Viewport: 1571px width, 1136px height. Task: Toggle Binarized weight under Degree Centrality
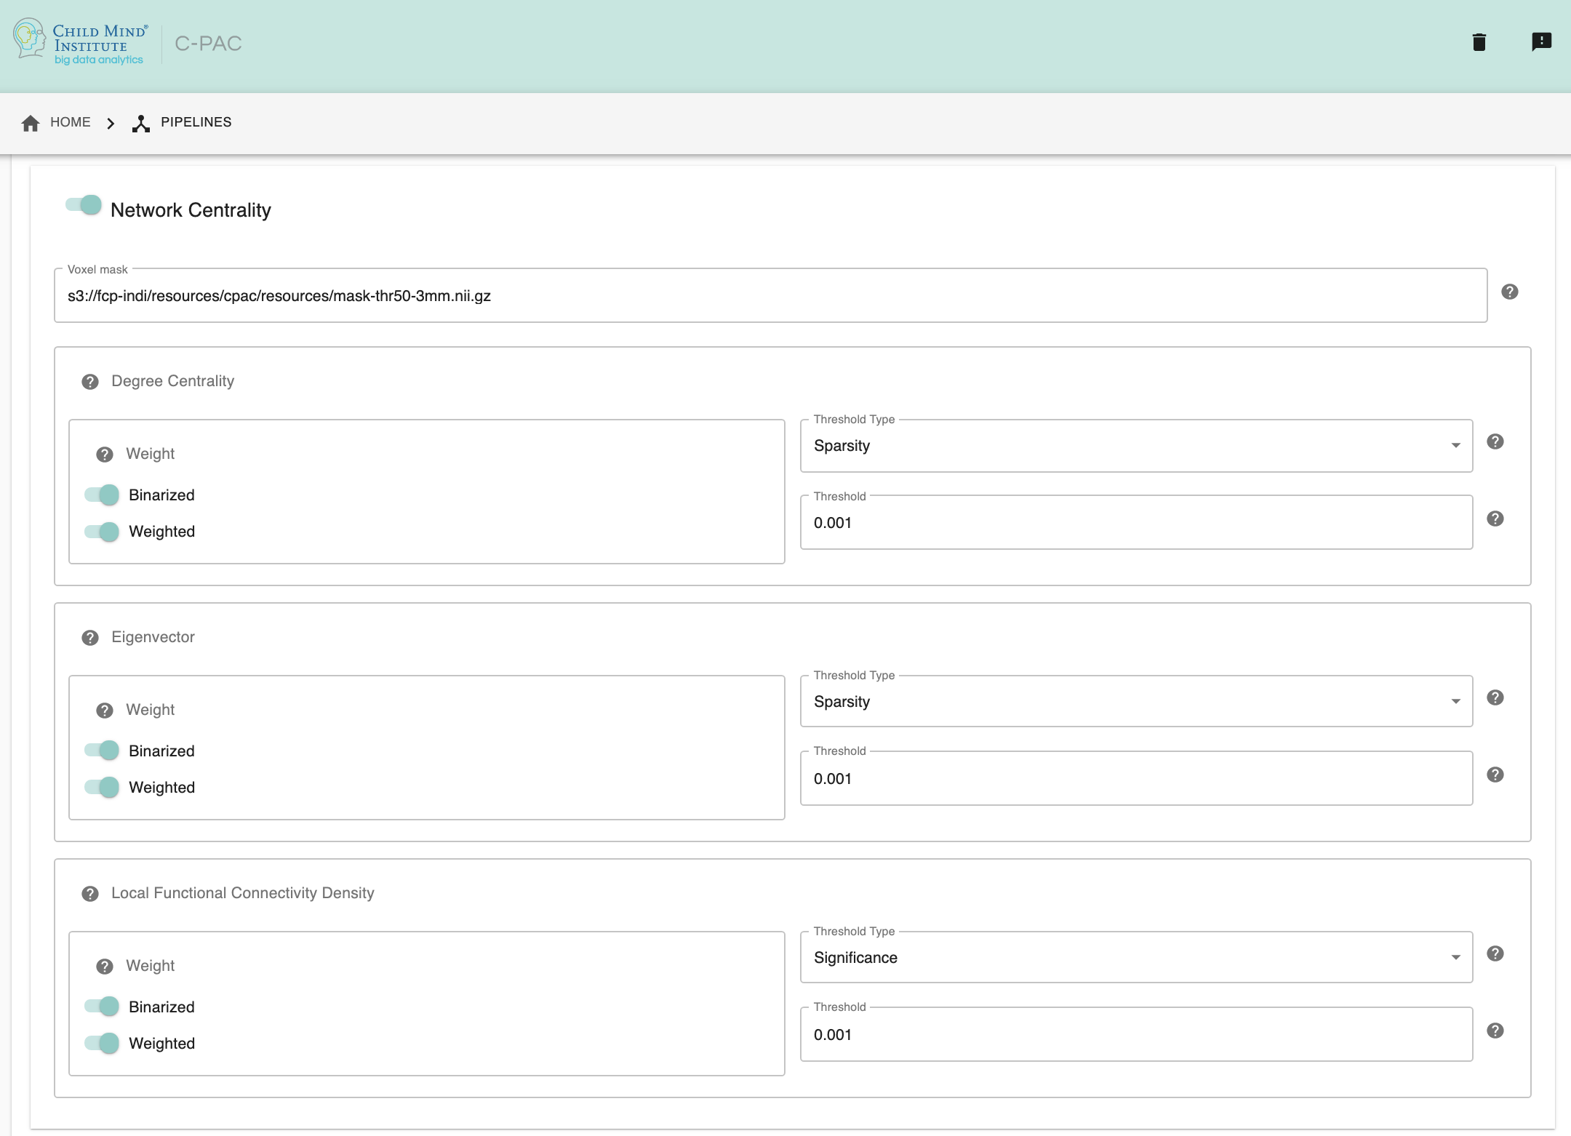[x=103, y=495]
